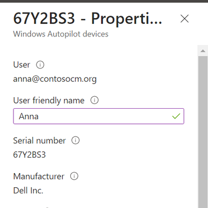Click the Dell Inc. manufacturer value
This screenshot has height=208, width=208.
pyautogui.click(x=28, y=190)
